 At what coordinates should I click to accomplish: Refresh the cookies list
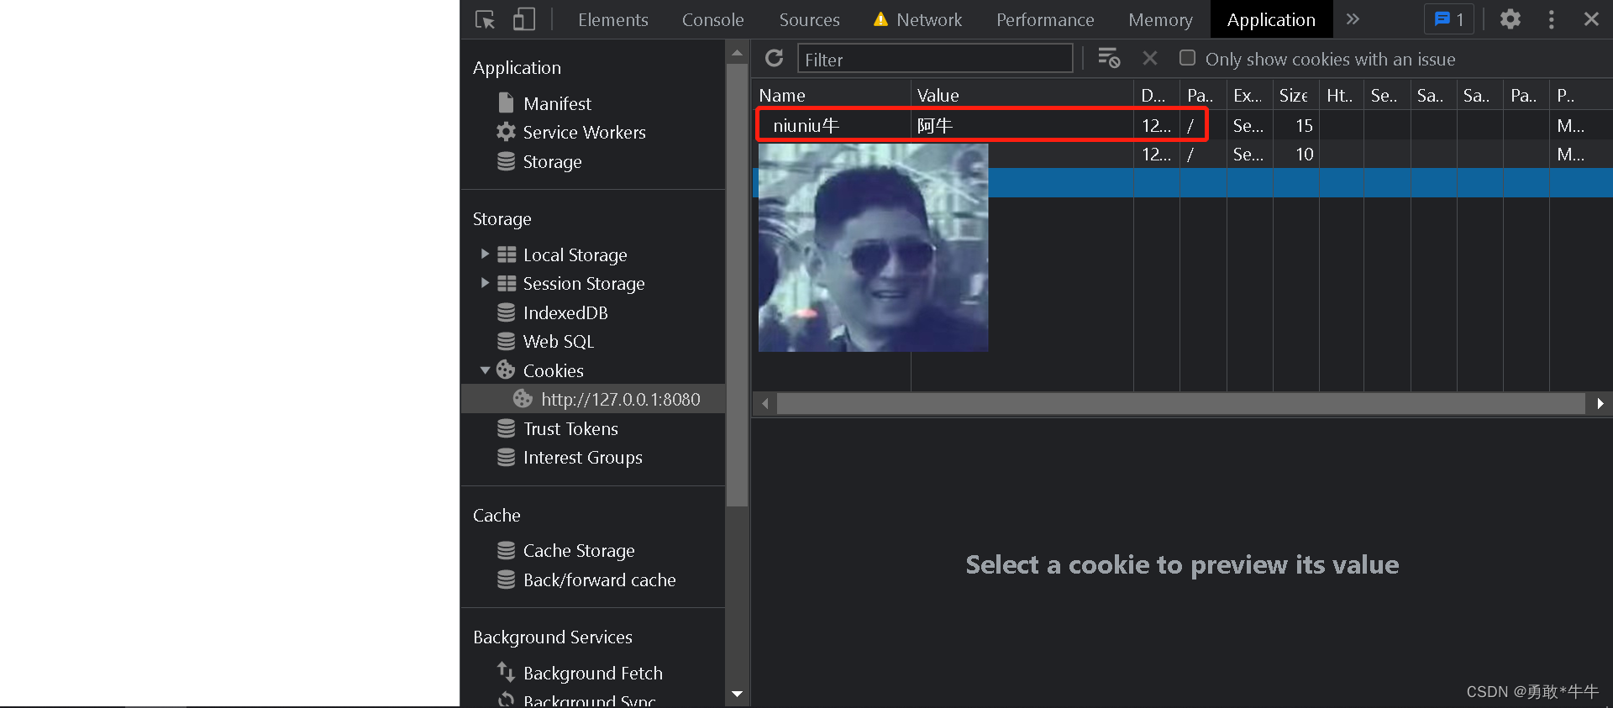(774, 58)
